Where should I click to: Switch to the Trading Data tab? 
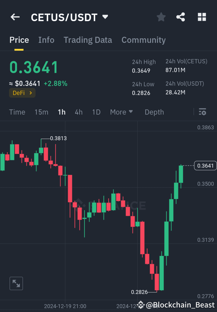(x=88, y=40)
